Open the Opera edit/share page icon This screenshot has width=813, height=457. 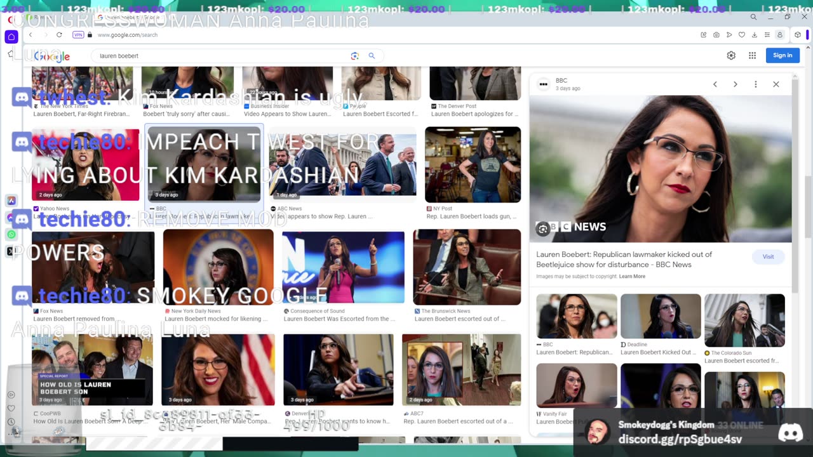coord(704,35)
